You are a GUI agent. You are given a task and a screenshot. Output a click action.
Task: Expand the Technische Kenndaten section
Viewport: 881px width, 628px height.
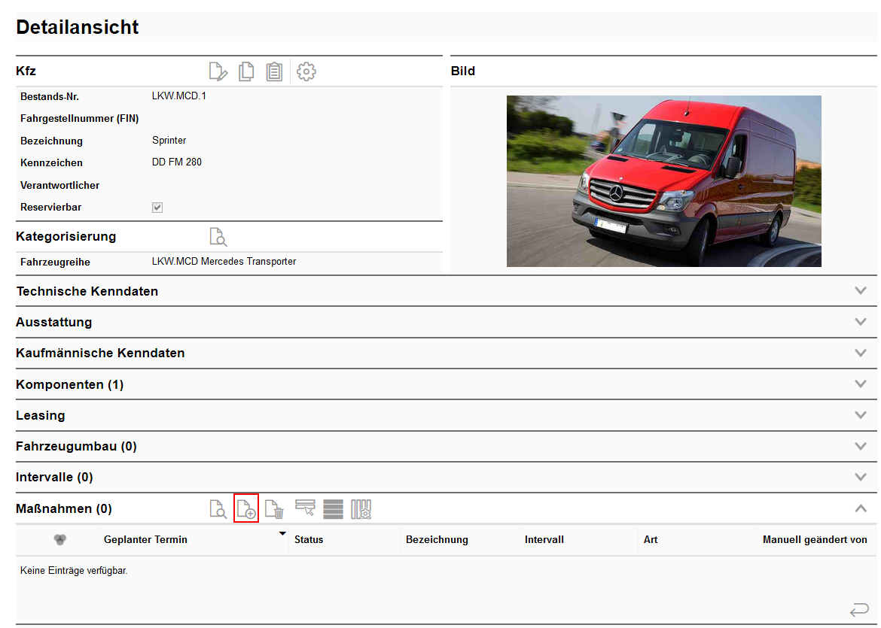click(x=861, y=291)
